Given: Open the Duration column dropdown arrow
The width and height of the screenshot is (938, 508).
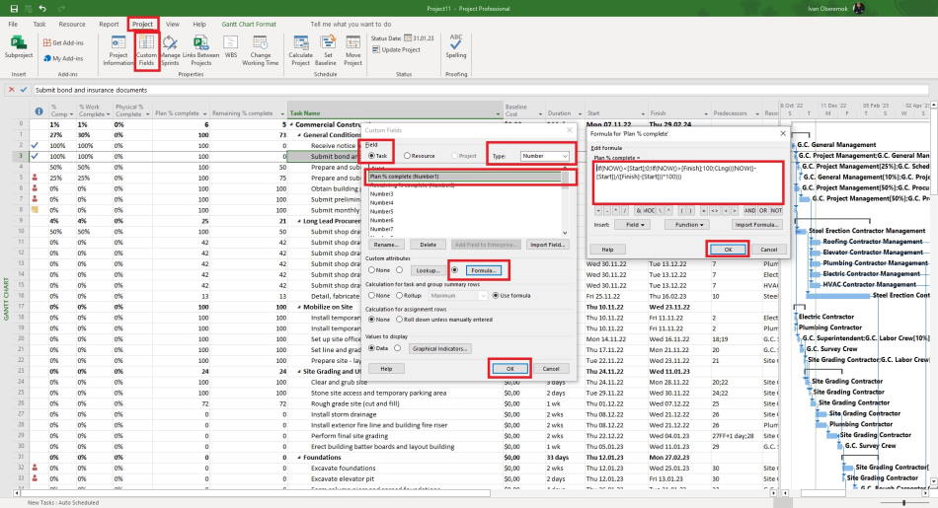Looking at the screenshot, I should 579,113.
